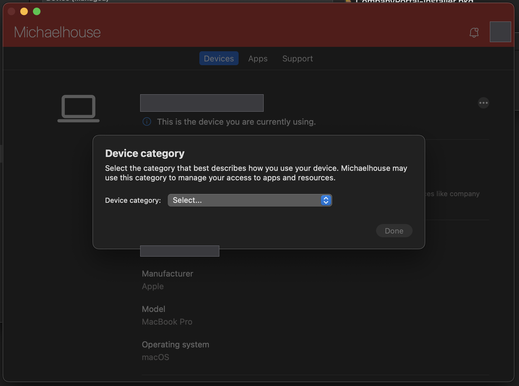
Task: Click the info icon beside current device message
Action: pyautogui.click(x=147, y=121)
